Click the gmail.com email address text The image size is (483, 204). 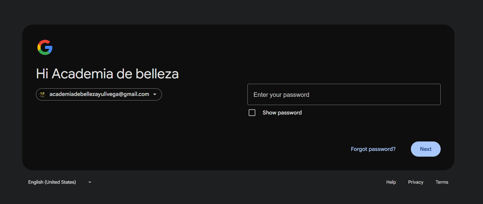pyautogui.click(x=99, y=94)
